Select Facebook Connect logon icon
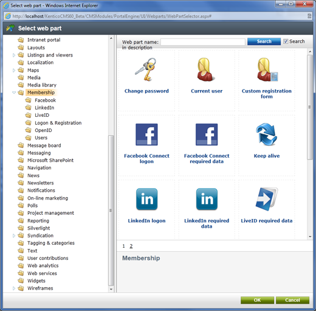The width and height of the screenshot is (316, 311). click(x=146, y=135)
